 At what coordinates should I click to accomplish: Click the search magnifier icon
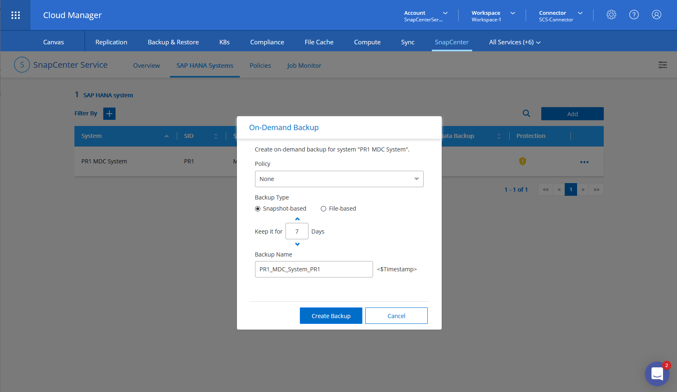[x=526, y=113]
